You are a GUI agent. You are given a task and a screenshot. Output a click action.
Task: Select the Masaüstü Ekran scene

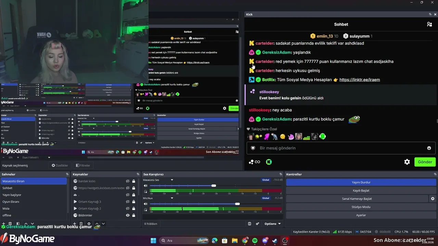click(34, 181)
